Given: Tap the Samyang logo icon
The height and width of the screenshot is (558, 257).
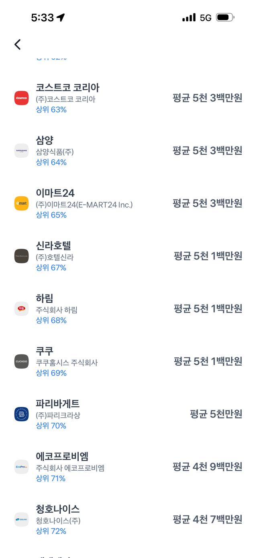Looking at the screenshot, I should coord(21,151).
